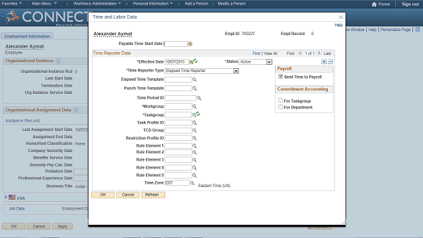Viewport: 423px width, 238px height.
Task: Look up Elapsed Time Template values
Action: [x=194, y=79]
